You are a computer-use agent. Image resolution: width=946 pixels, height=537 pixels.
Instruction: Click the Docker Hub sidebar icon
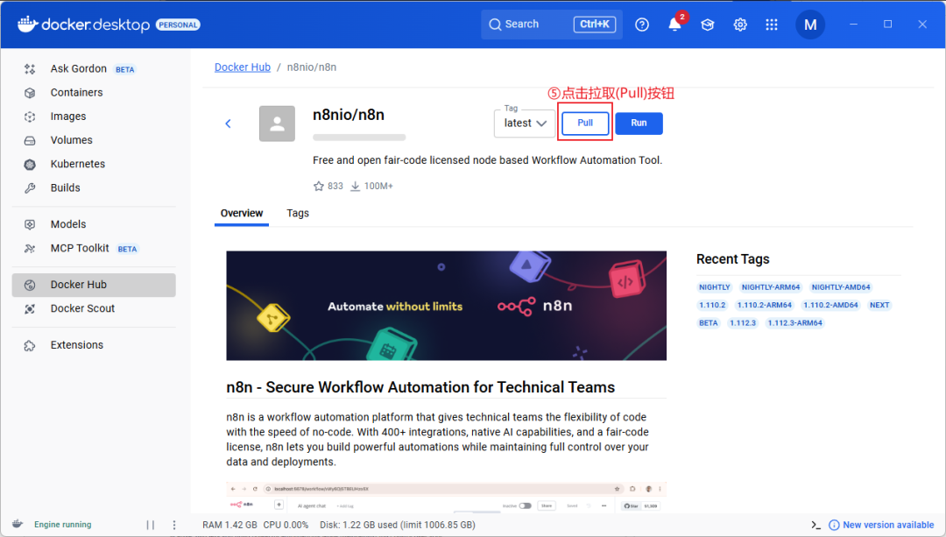tap(30, 285)
